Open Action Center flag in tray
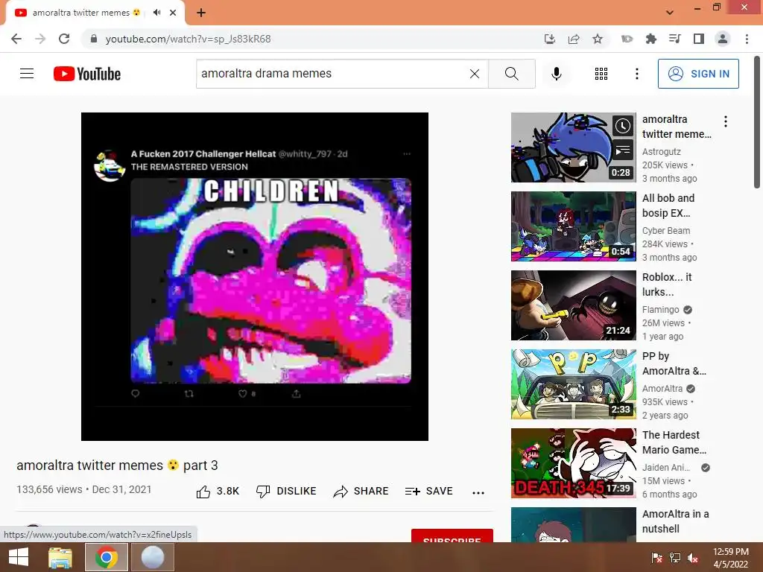The image size is (763, 572). point(656,557)
